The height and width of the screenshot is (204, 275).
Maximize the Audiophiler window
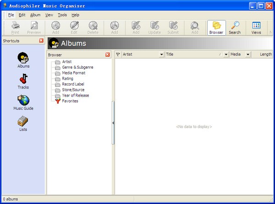261,6
